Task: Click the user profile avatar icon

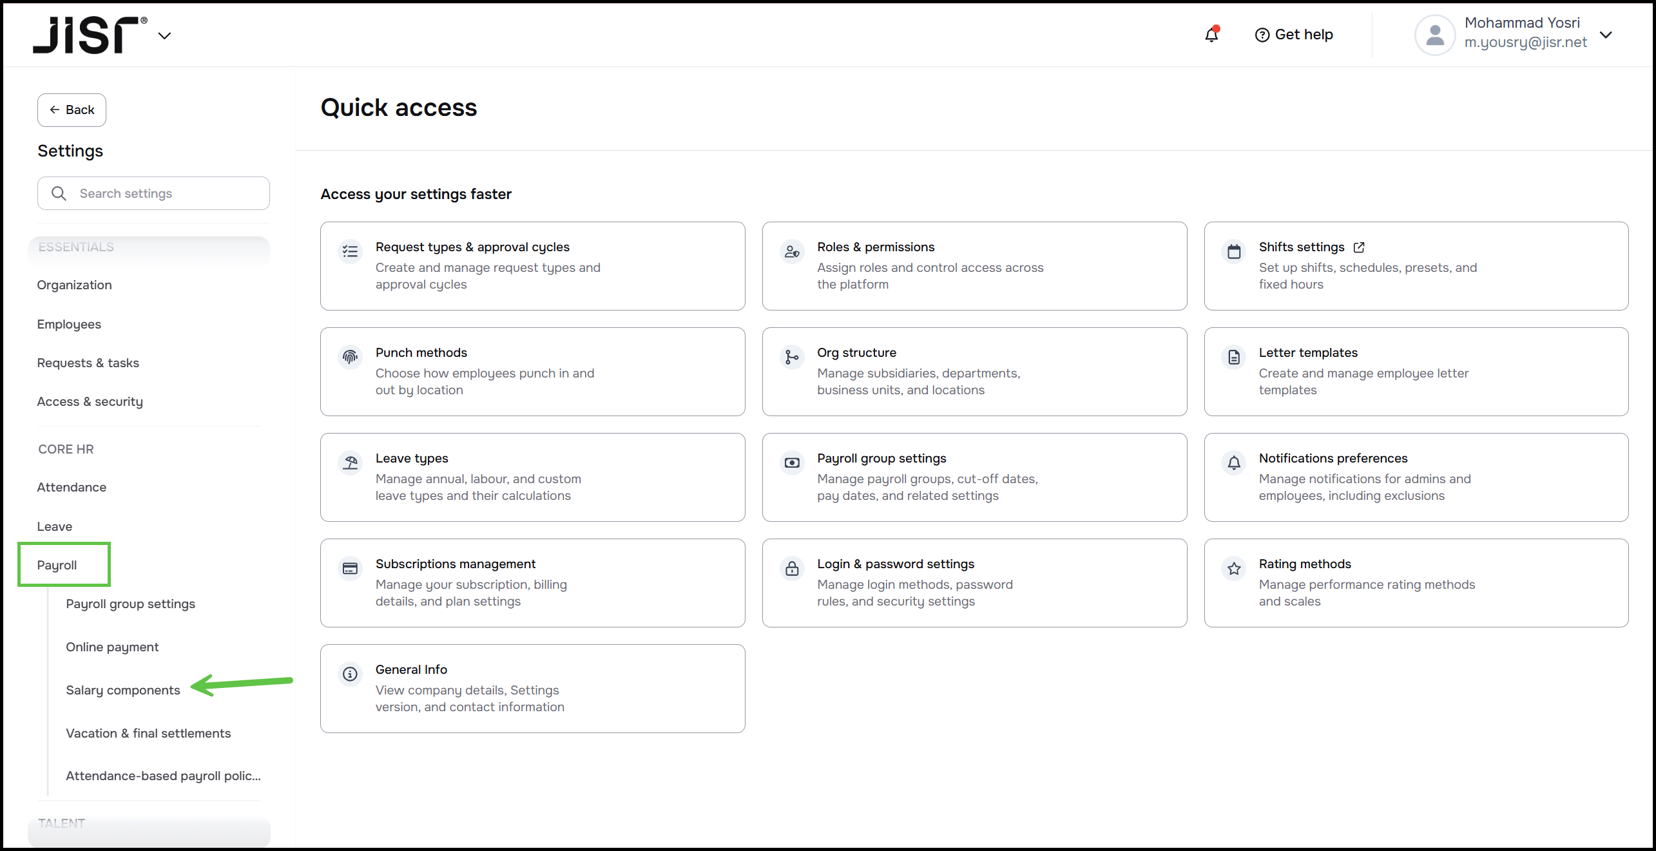Action: [1434, 35]
